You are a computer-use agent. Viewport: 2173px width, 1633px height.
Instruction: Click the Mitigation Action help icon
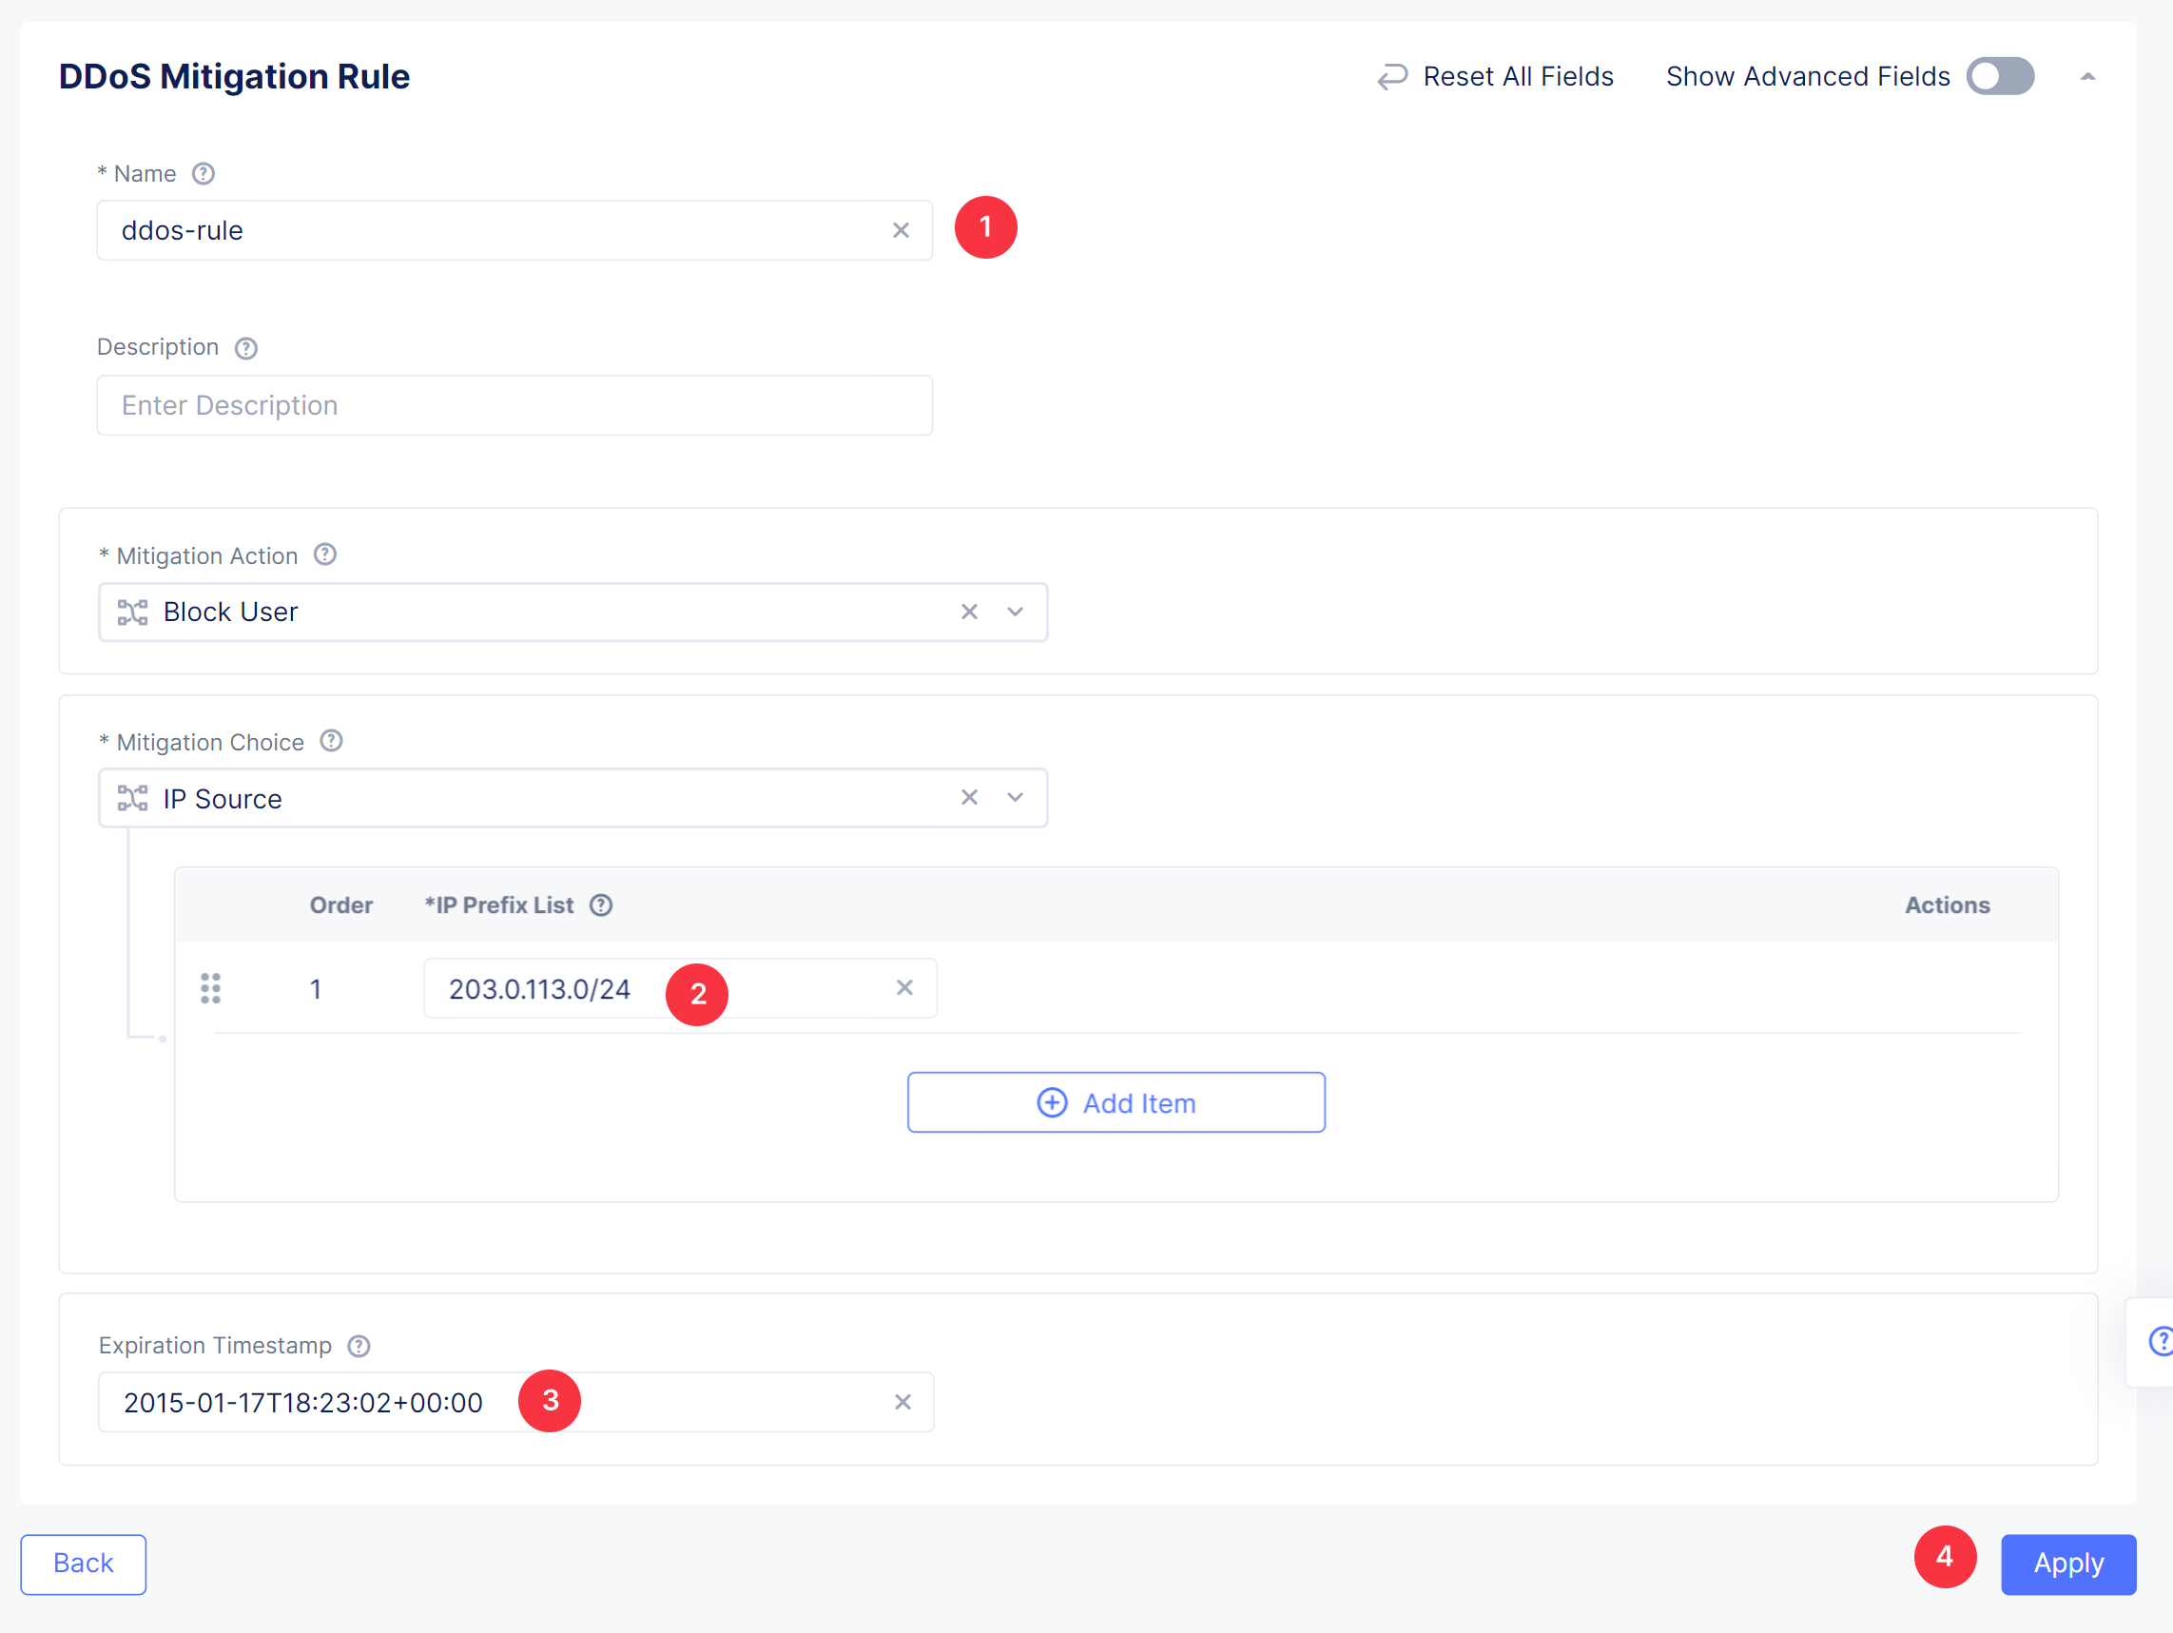[325, 555]
